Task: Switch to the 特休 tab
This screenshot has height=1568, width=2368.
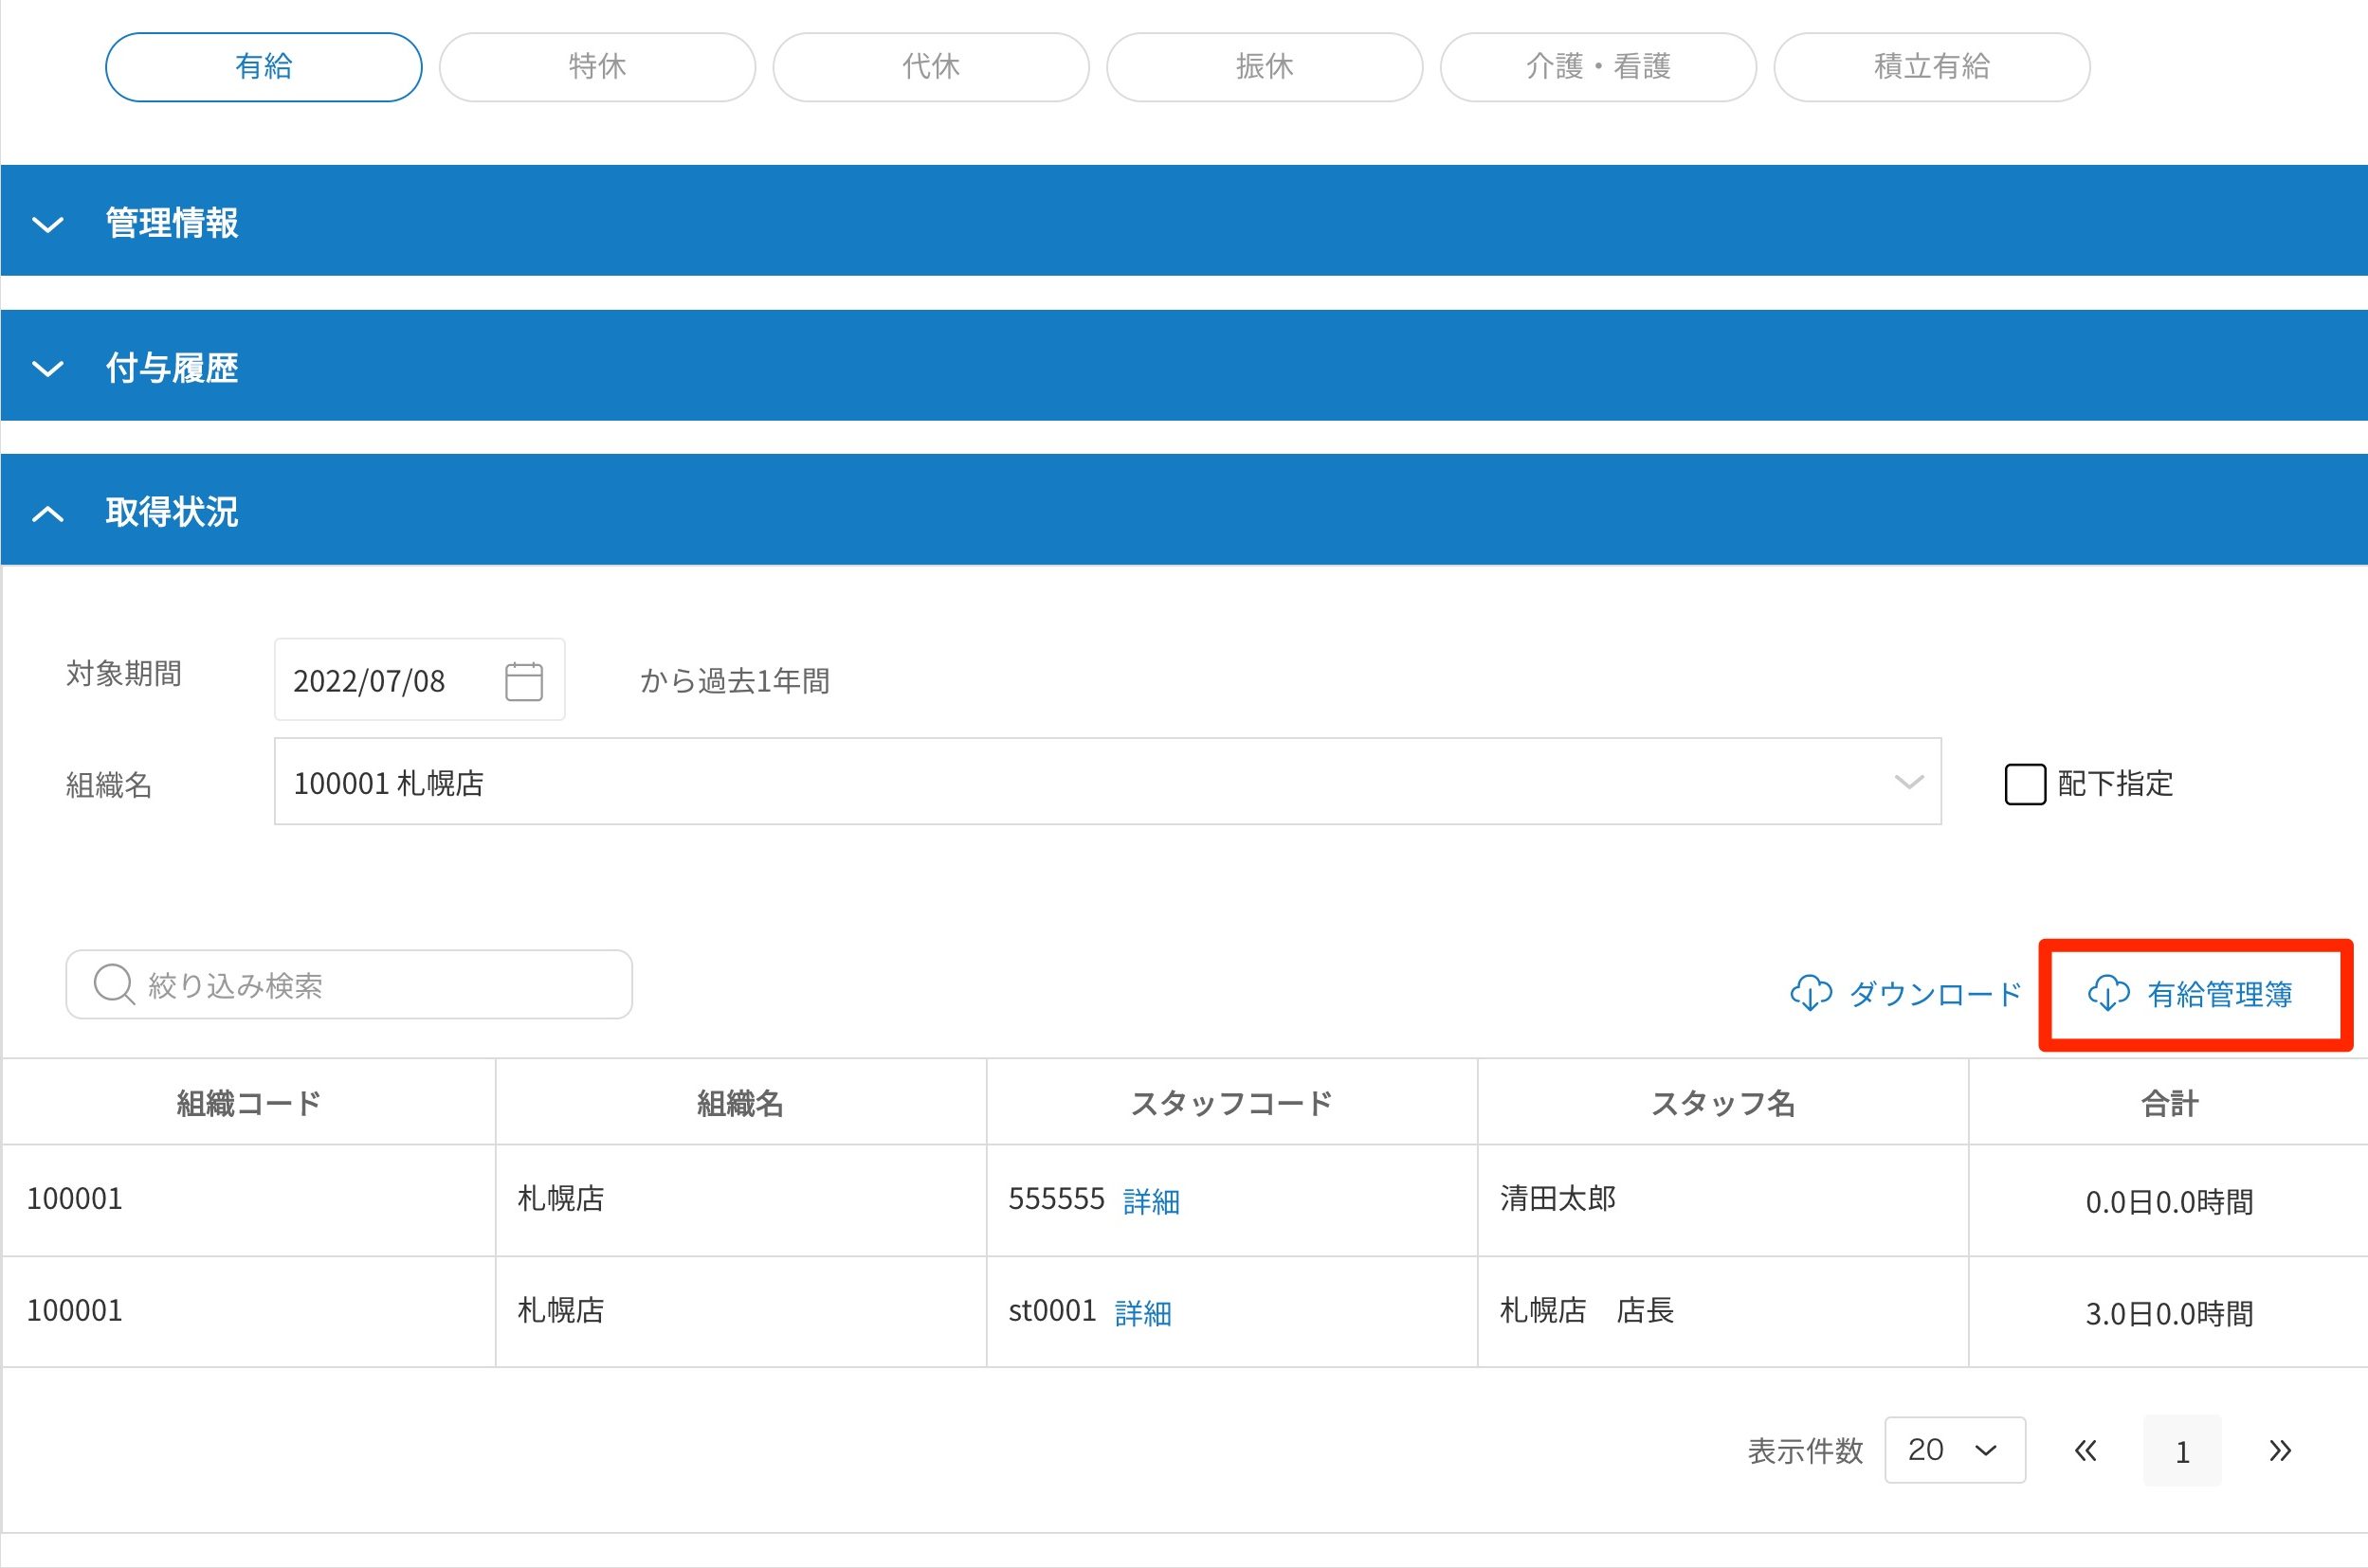Action: pyautogui.click(x=596, y=67)
